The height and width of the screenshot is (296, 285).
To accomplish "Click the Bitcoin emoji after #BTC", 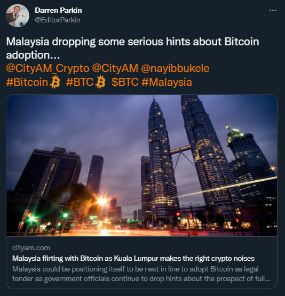I will (x=100, y=82).
